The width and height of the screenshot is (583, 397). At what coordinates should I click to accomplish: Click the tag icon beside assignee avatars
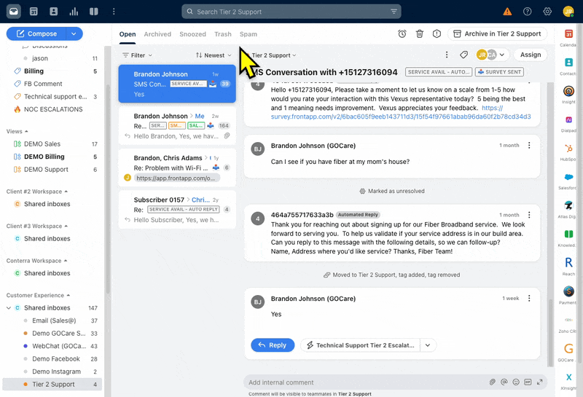click(463, 55)
